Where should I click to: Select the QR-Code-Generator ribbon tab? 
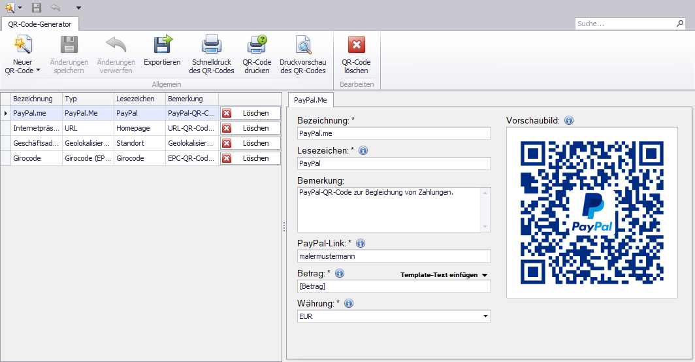pos(39,24)
